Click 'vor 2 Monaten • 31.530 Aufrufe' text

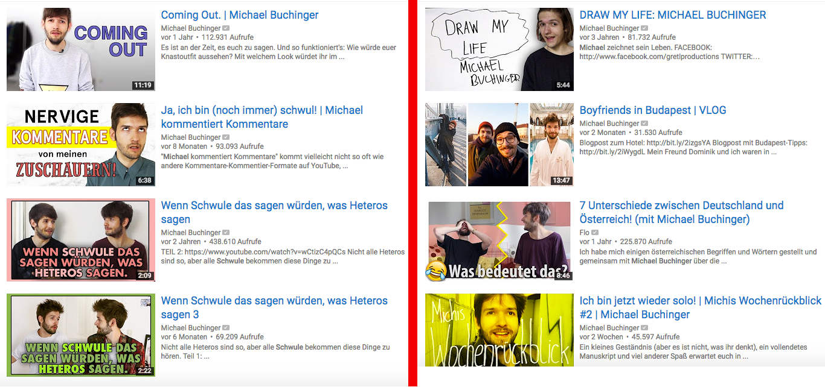point(631,133)
